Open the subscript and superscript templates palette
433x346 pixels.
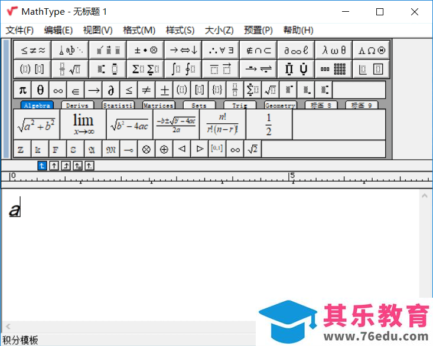pyautogui.click(x=108, y=69)
